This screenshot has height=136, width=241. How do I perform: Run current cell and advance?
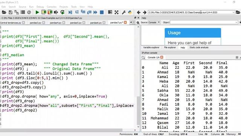50,12
